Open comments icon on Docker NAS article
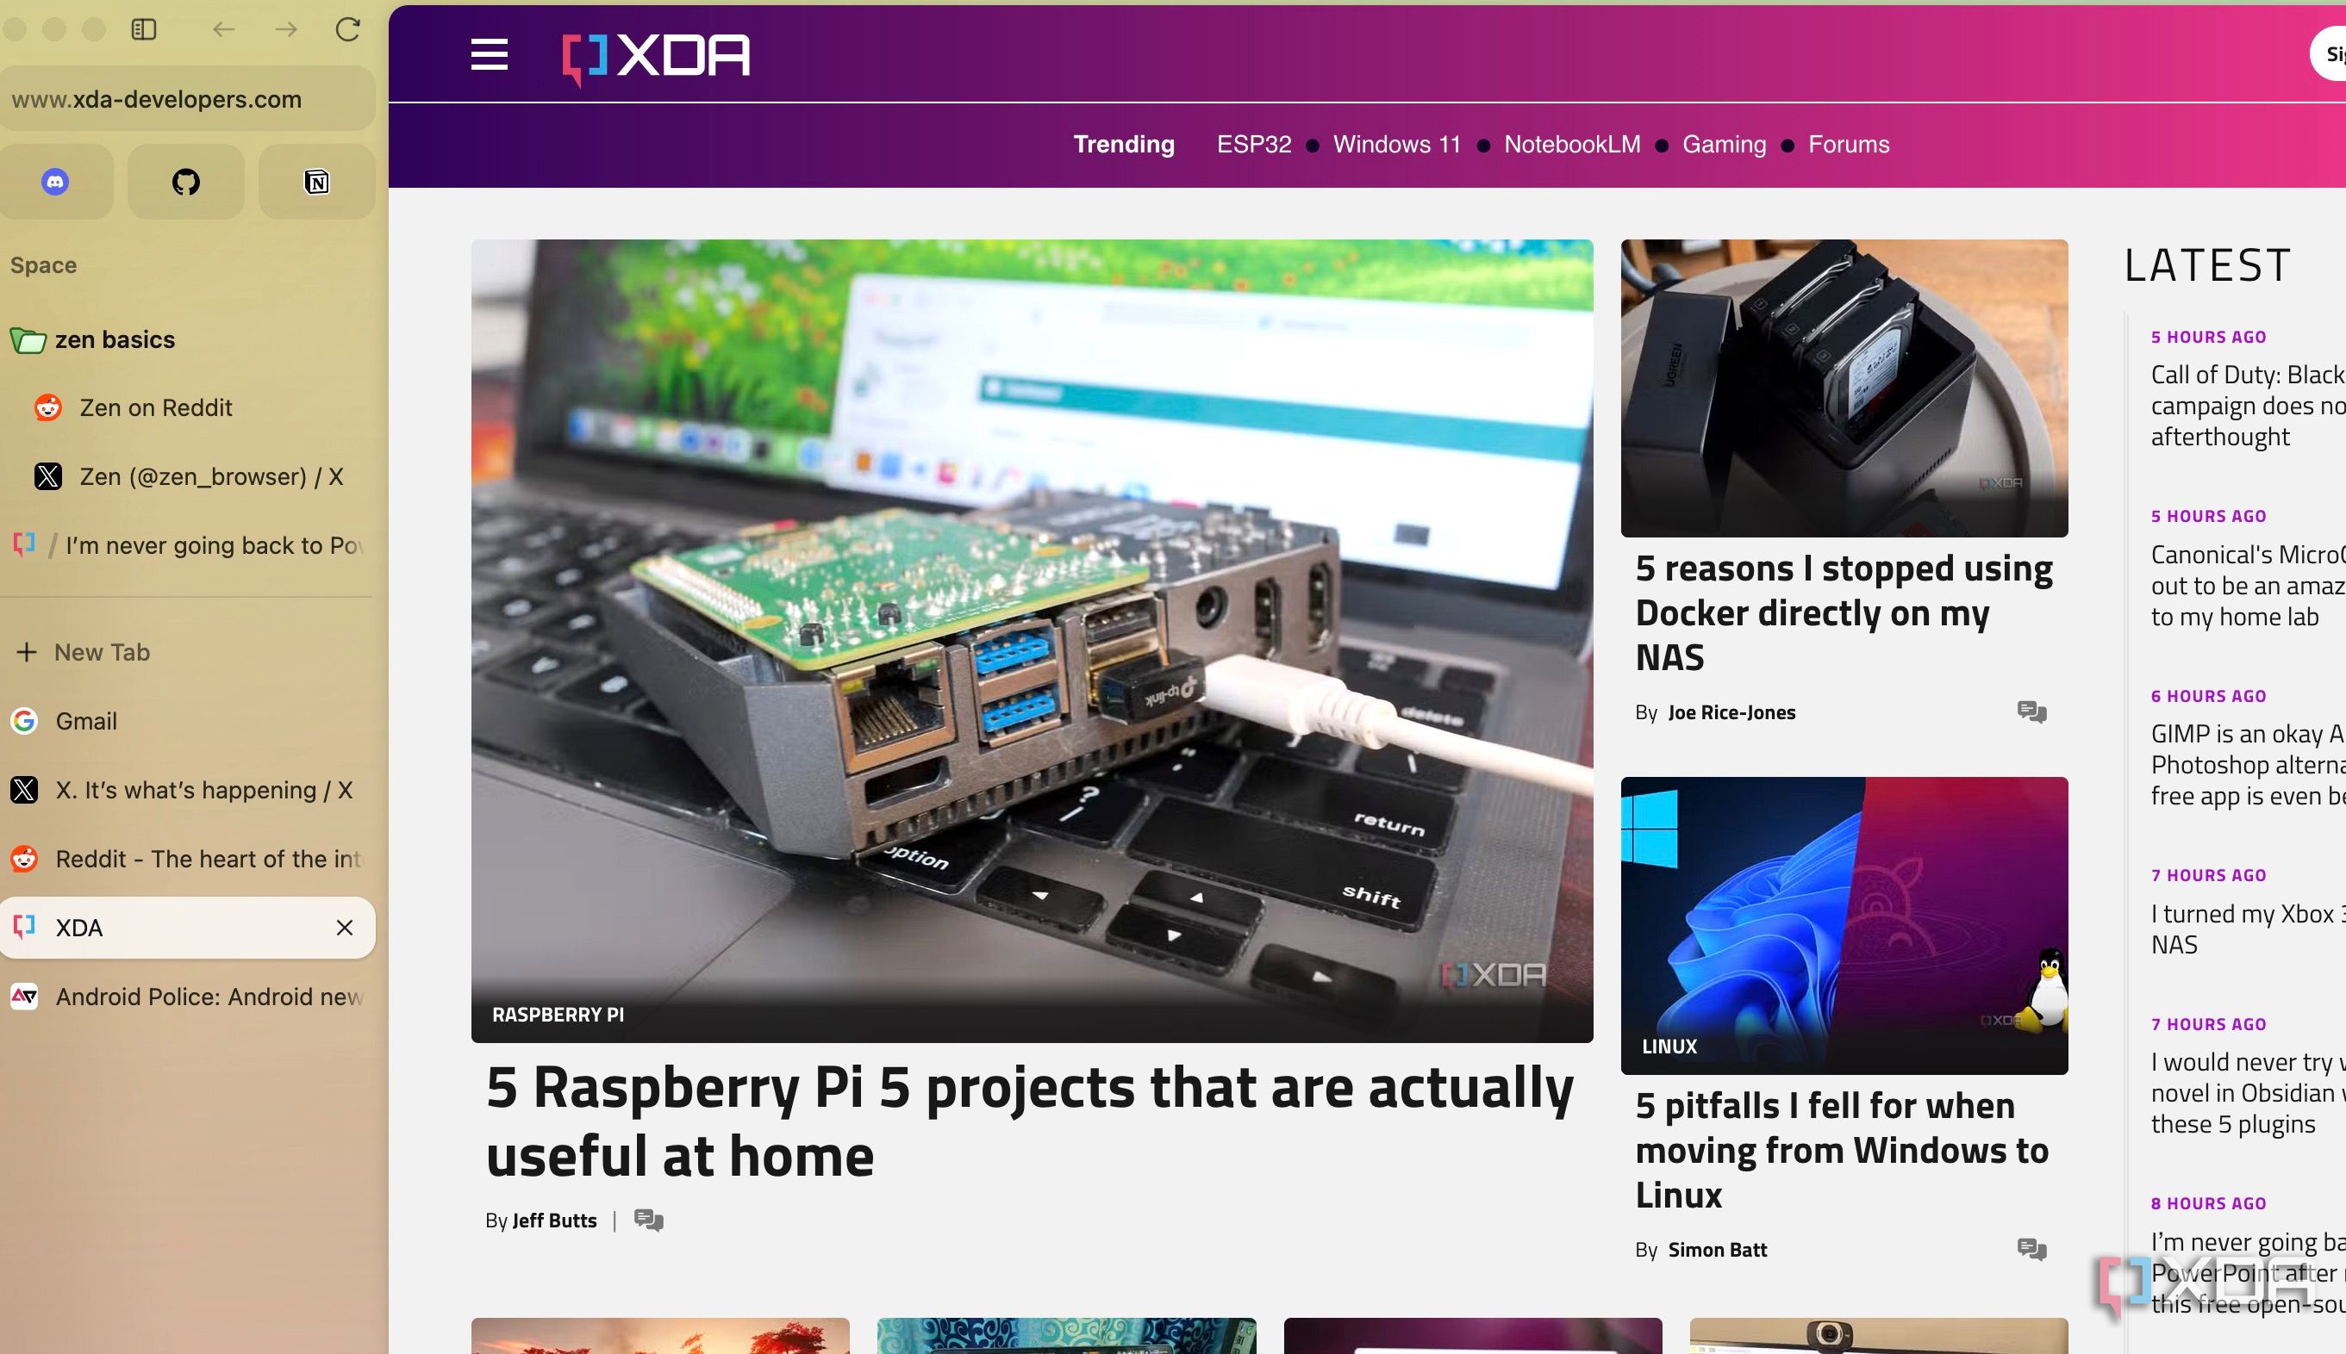 click(2031, 712)
